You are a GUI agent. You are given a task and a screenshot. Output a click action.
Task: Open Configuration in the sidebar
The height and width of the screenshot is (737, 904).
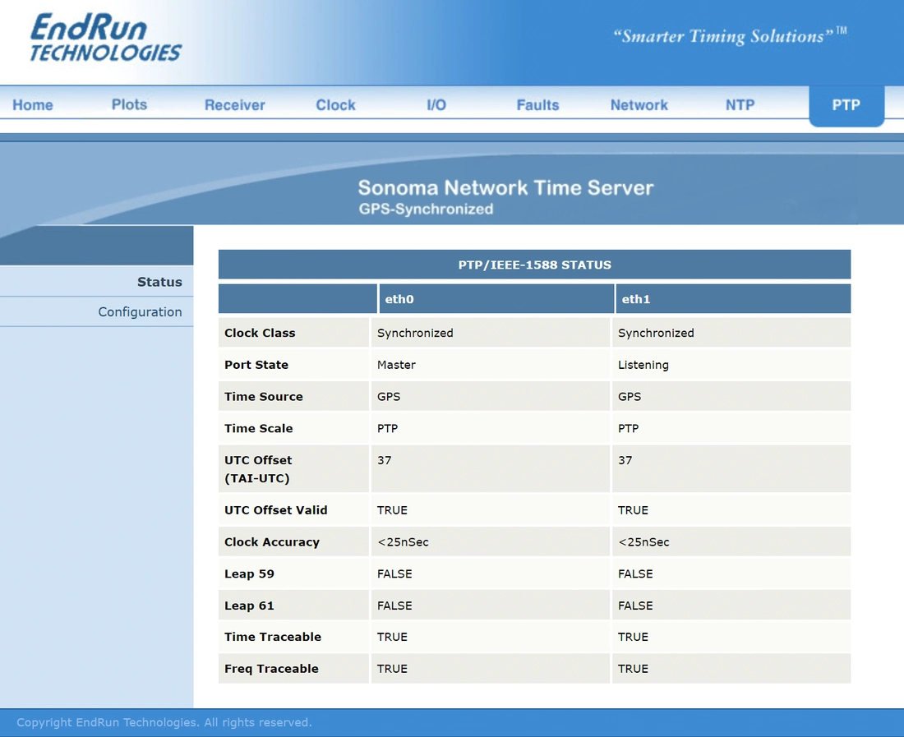point(140,311)
